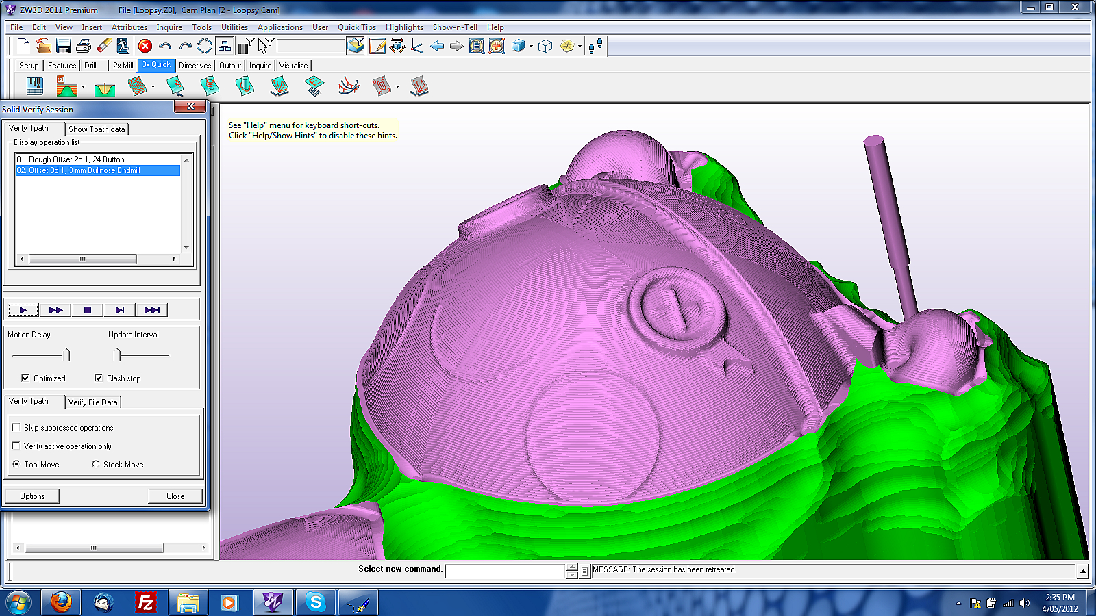Redo the last action

185,46
